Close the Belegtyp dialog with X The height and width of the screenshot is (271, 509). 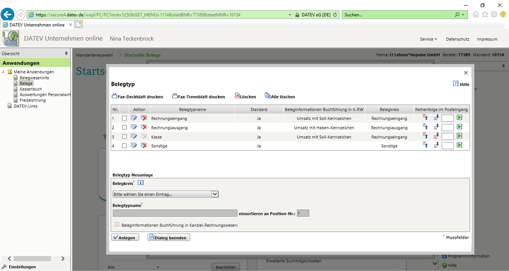tap(466, 73)
